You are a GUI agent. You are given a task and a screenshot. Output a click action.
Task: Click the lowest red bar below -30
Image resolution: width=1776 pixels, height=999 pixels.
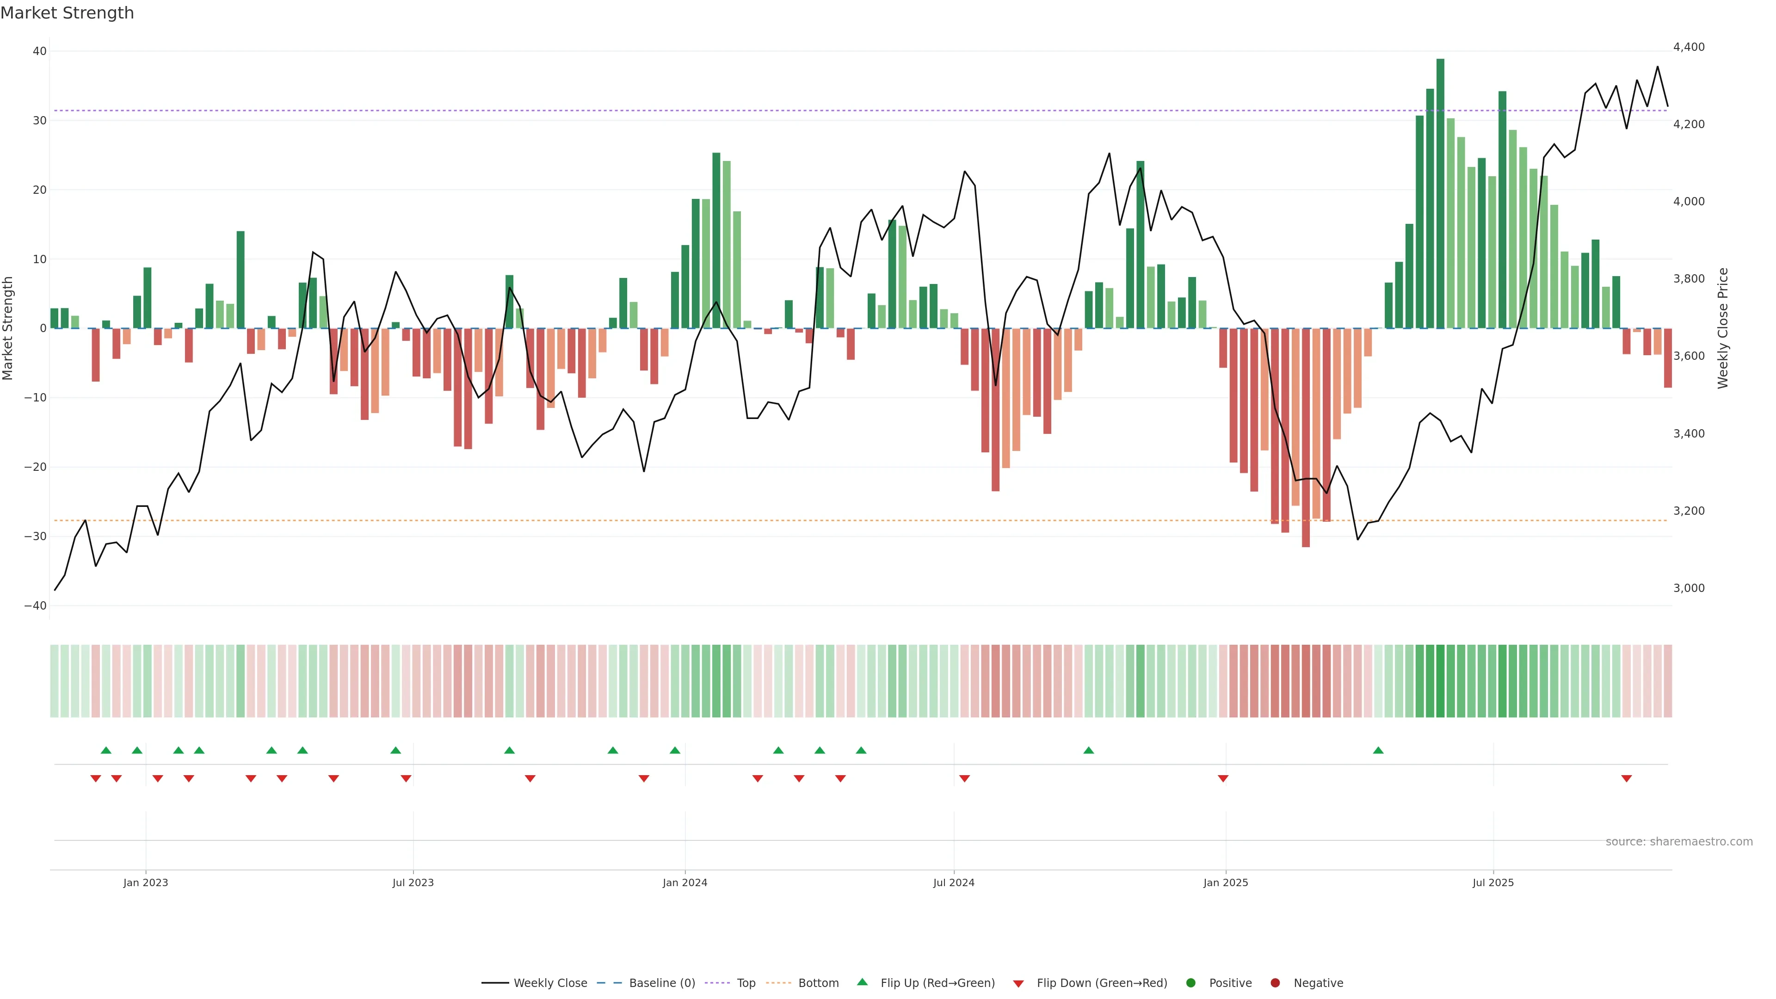coord(1306,438)
